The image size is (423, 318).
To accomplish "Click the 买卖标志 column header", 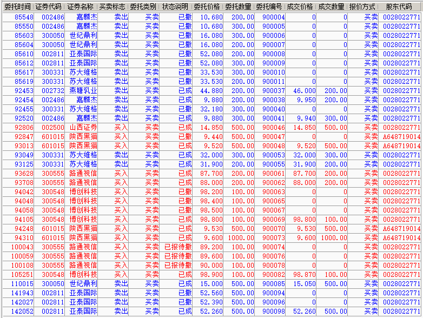I will (112, 6).
